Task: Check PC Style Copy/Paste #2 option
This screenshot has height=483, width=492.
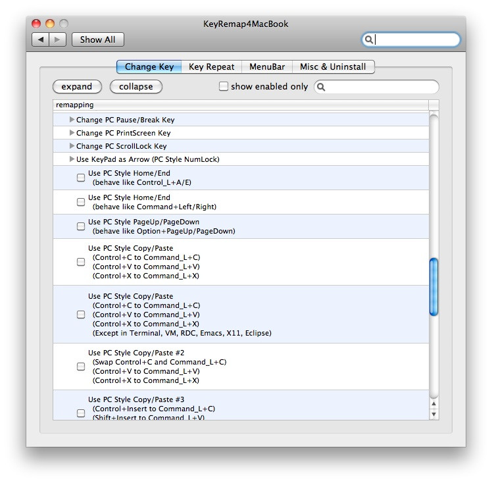Action: pyautogui.click(x=81, y=367)
